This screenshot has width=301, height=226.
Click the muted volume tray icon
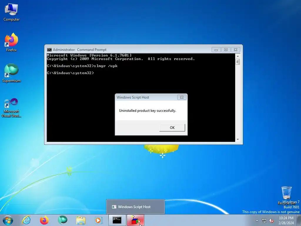tap(271, 221)
